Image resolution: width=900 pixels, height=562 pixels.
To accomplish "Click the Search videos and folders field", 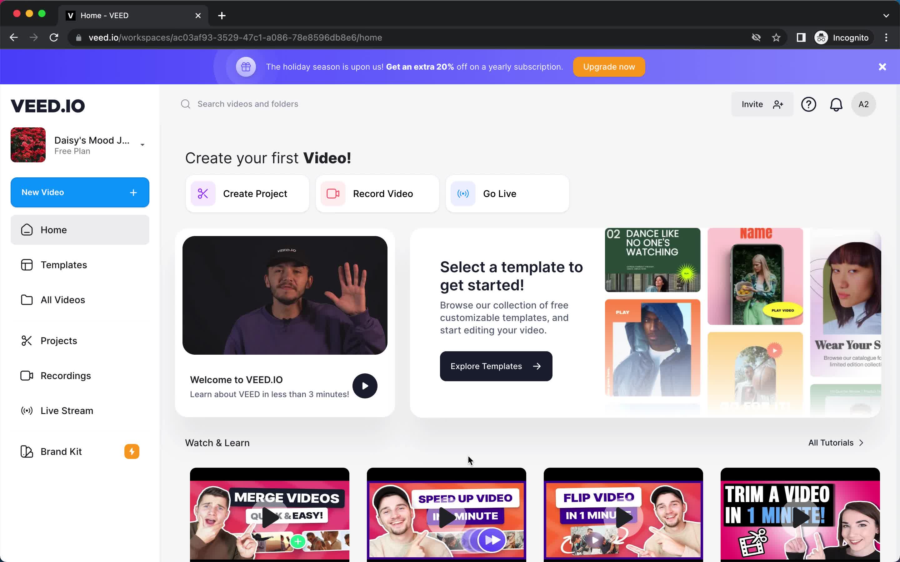I will pyautogui.click(x=248, y=104).
